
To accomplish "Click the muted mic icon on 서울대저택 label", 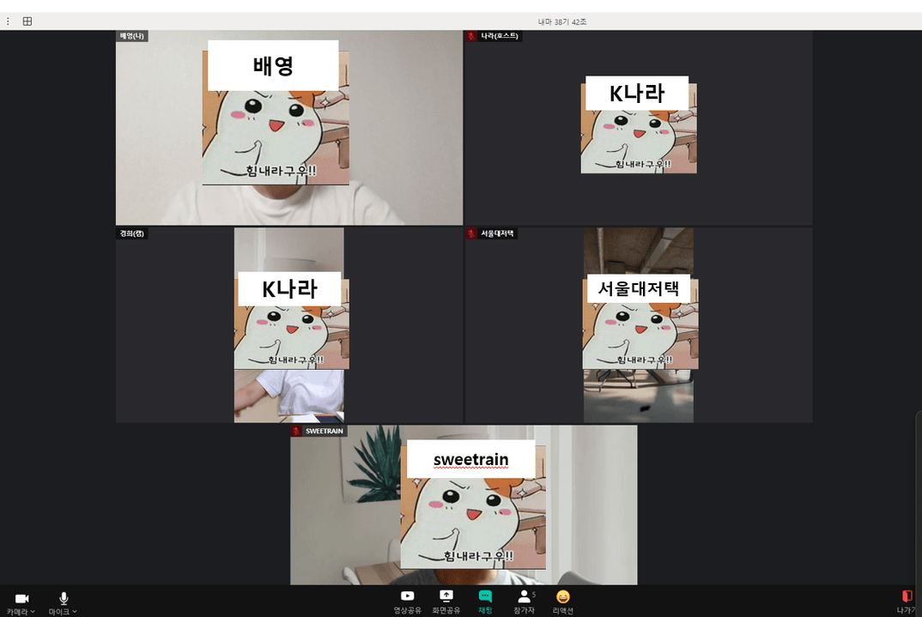I will [x=471, y=233].
